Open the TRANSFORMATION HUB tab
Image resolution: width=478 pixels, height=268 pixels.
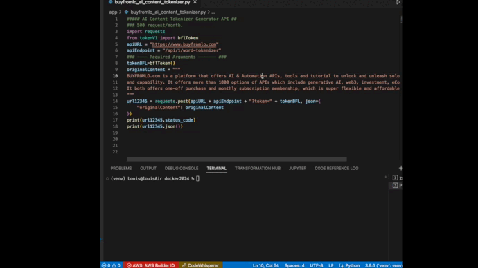click(x=258, y=169)
